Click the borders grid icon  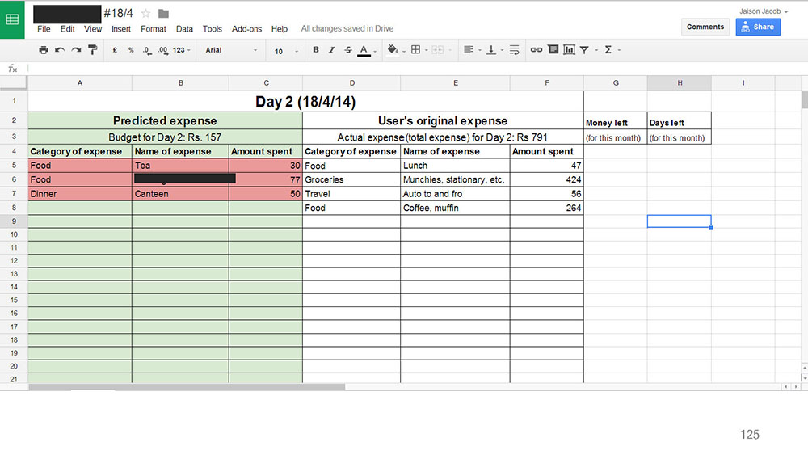[x=416, y=50]
